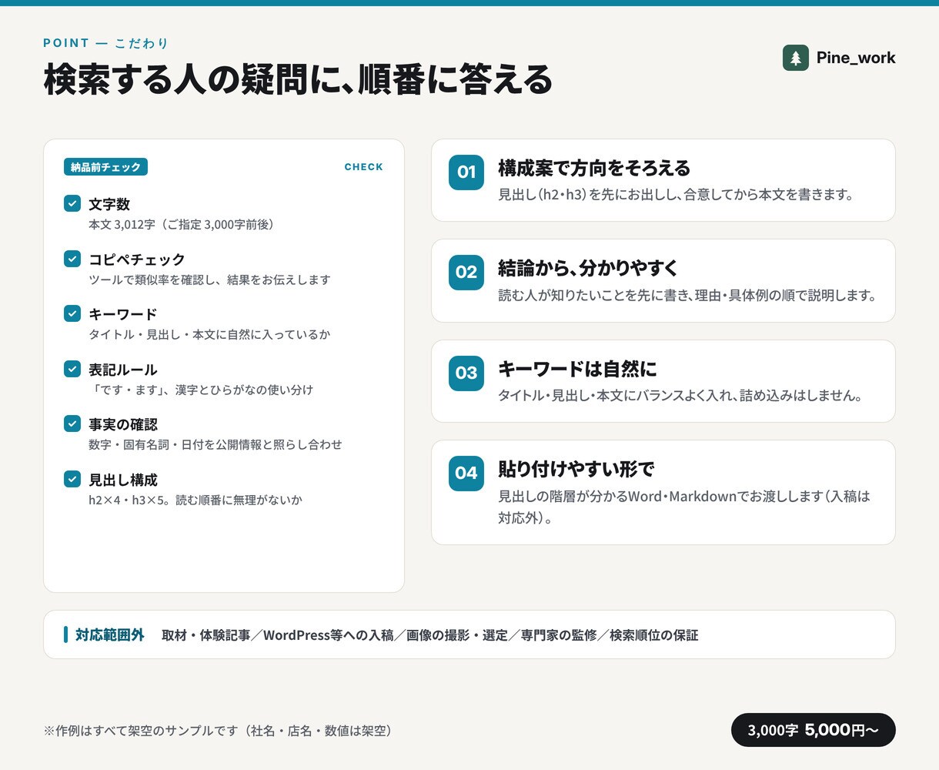
Task: Toggle the コピペチェック checkbox
Action: coord(72,259)
